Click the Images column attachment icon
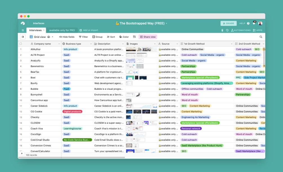283x172 pixels. 128,44
